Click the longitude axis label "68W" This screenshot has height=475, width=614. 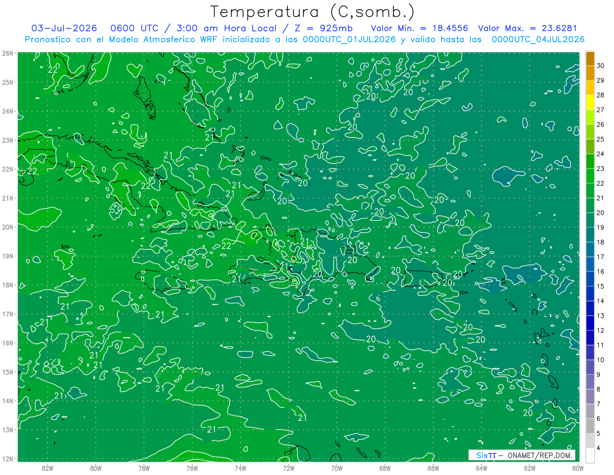click(x=385, y=468)
